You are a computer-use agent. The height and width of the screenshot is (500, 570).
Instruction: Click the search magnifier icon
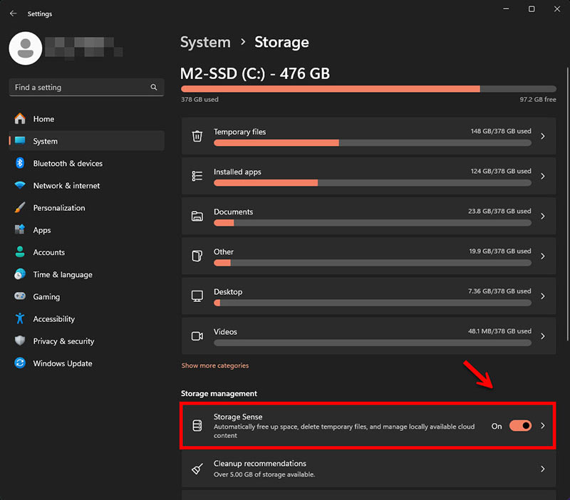click(x=154, y=87)
